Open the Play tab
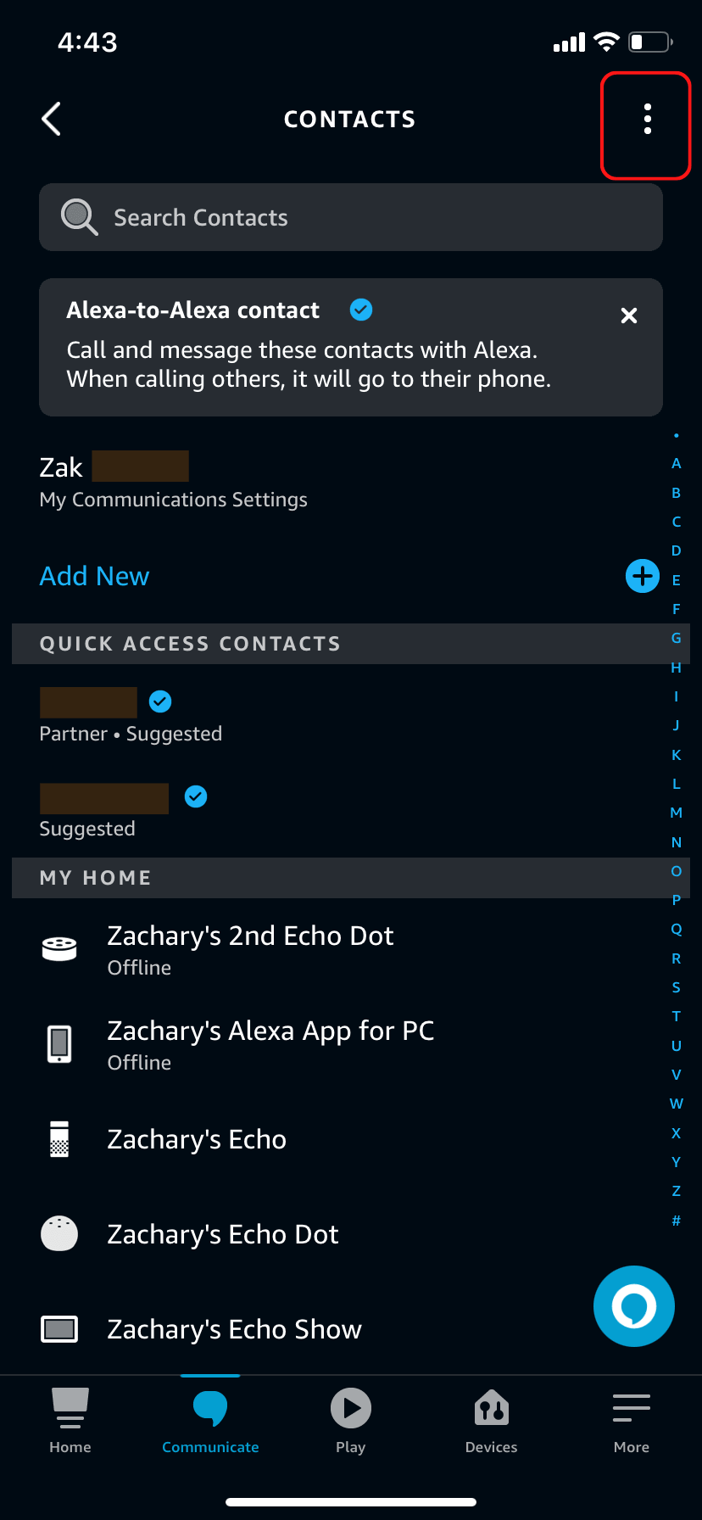 tap(351, 1421)
